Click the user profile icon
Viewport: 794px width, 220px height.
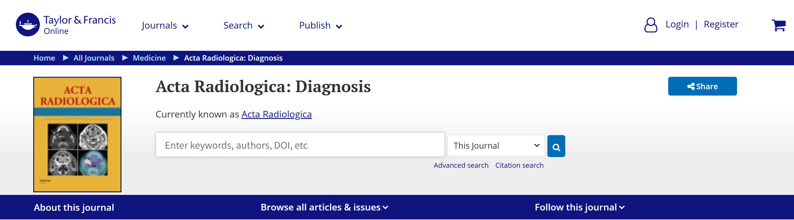tap(650, 25)
